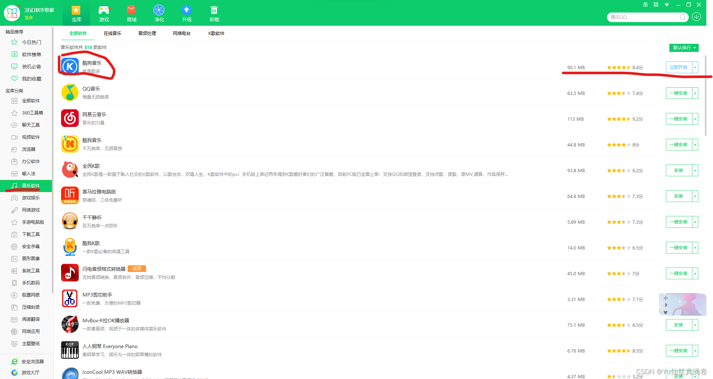Click the QQ音乐 app icon
The image size is (713, 379).
(70, 92)
